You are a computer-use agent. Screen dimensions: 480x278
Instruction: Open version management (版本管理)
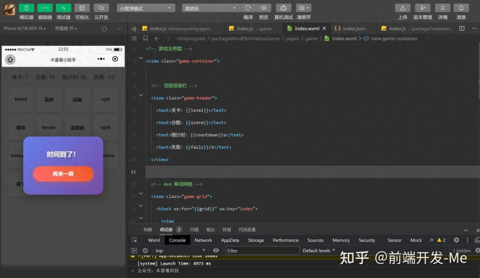click(x=422, y=7)
